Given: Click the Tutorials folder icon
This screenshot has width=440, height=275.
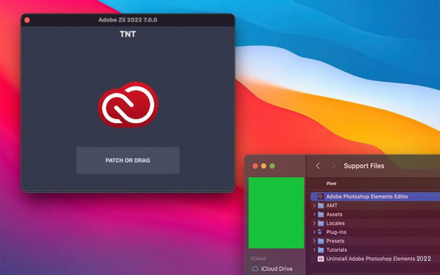Looking at the screenshot, I should point(321,250).
